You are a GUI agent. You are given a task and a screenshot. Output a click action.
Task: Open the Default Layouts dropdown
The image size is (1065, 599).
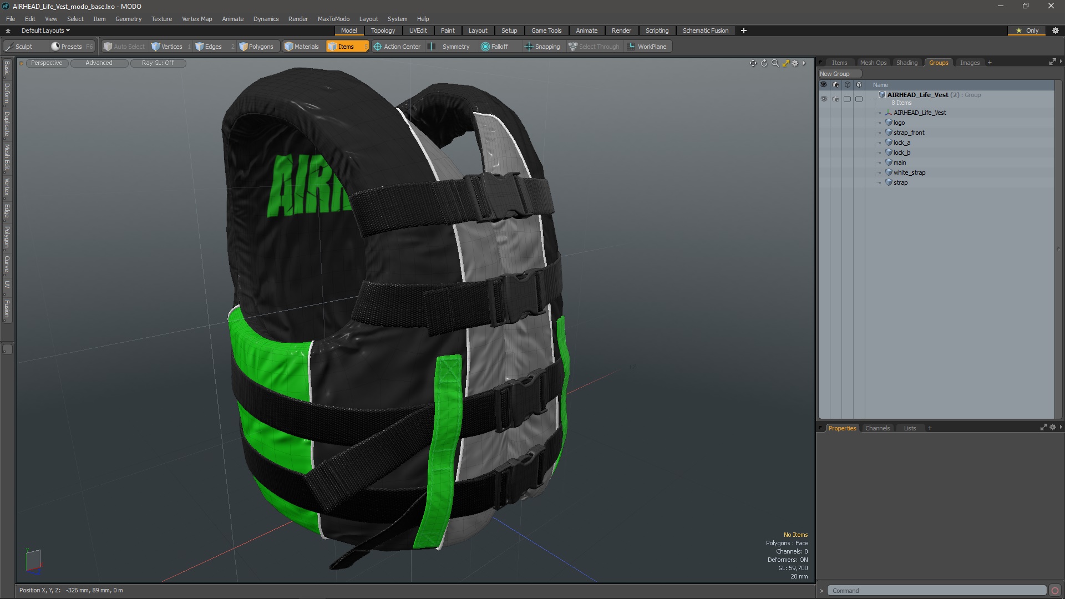pyautogui.click(x=45, y=31)
